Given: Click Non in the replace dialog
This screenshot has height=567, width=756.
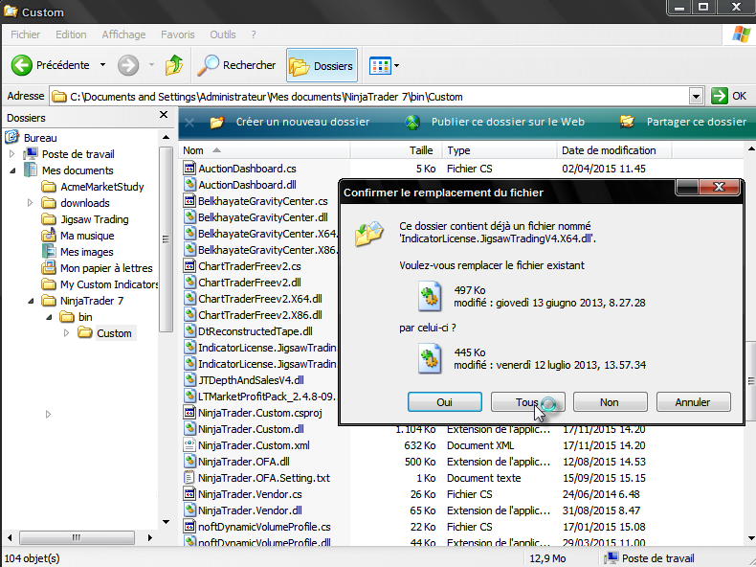Looking at the screenshot, I should [x=610, y=402].
